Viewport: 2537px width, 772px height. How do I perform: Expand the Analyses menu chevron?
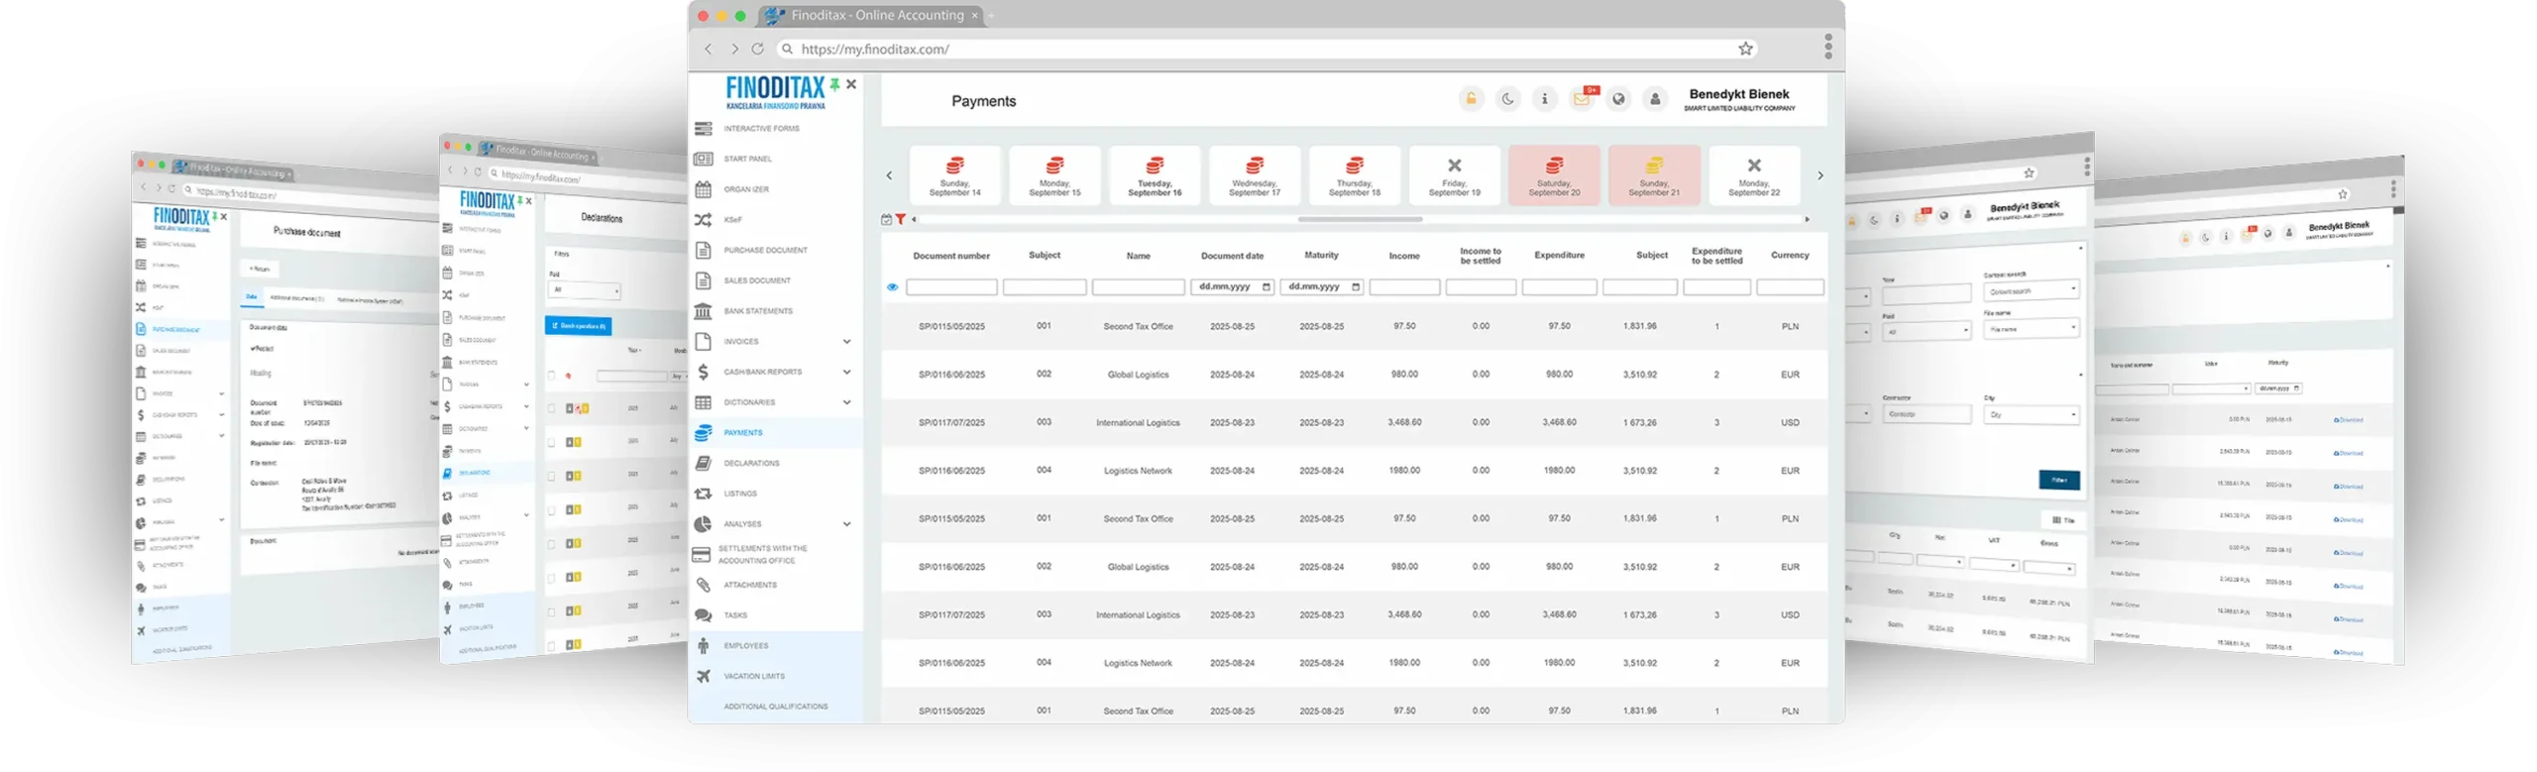846,524
